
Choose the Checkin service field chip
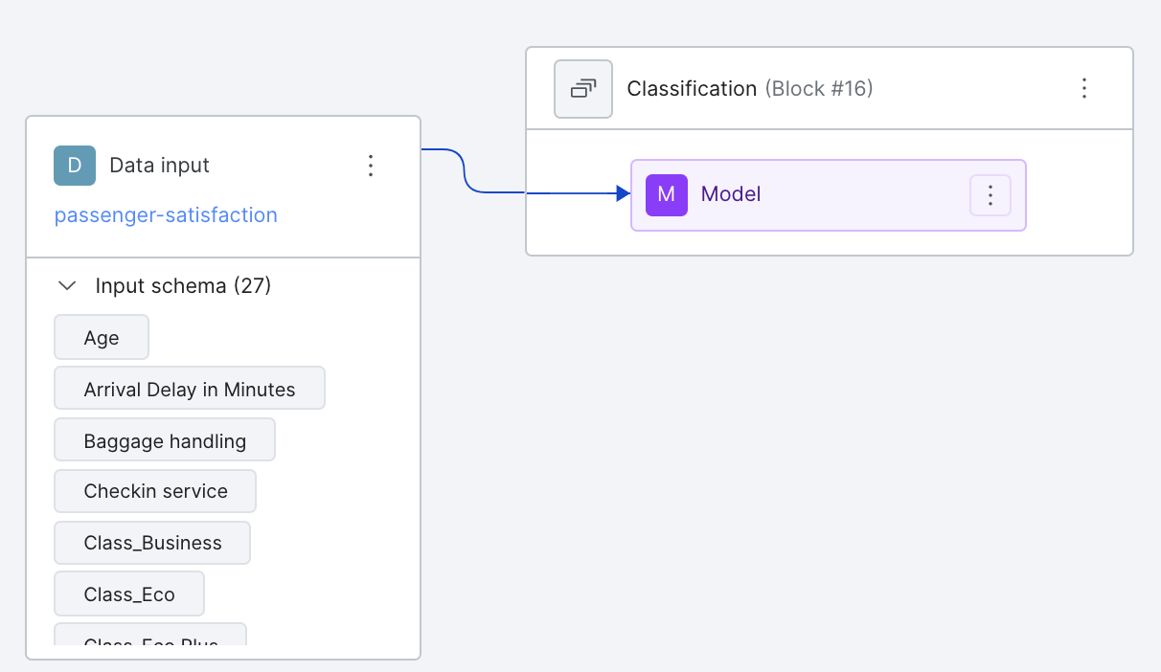point(155,491)
